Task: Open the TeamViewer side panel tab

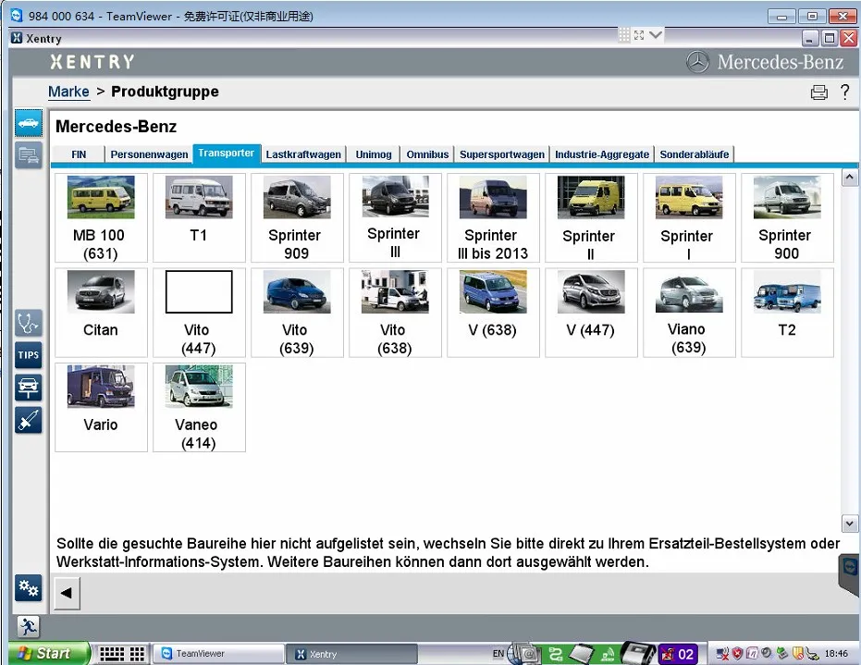Action: 850,573
